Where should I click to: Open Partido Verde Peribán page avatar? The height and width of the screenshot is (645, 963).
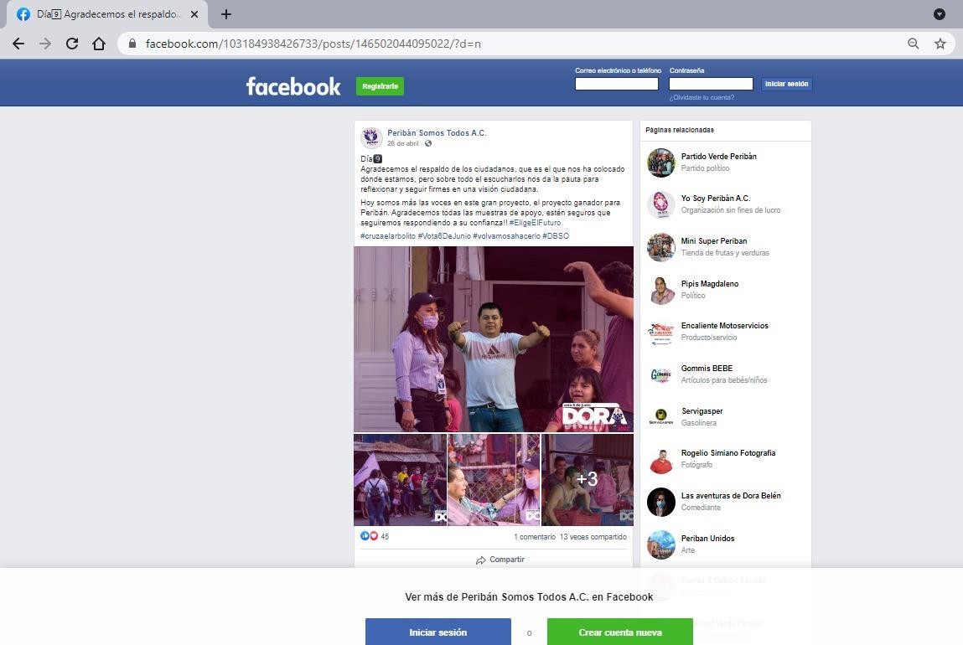(x=661, y=163)
